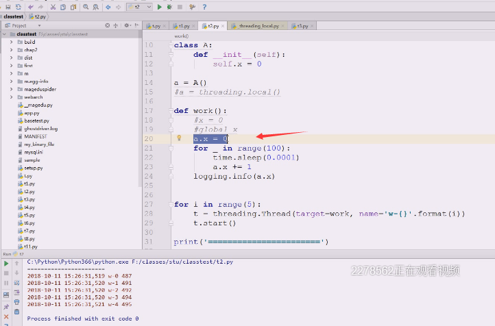The height and width of the screenshot is (326, 495).
Task: Navigate back with the blue left arrow
Action: pos(108,7)
